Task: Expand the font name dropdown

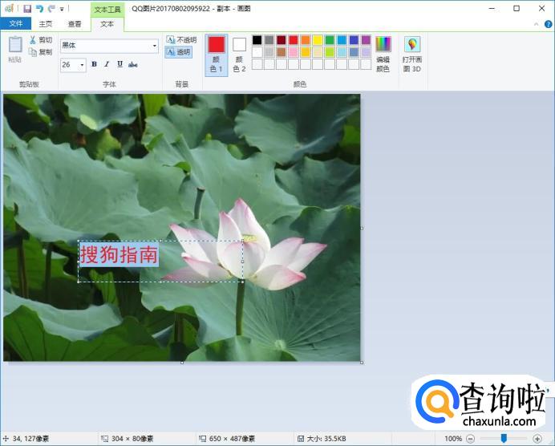Action: pos(154,47)
